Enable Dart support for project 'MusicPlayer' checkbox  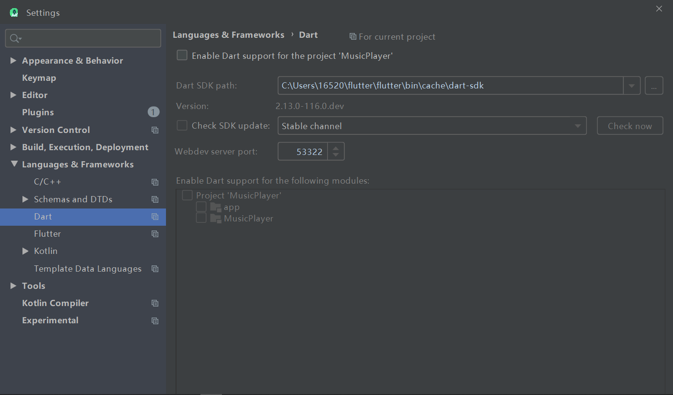pyautogui.click(x=182, y=55)
